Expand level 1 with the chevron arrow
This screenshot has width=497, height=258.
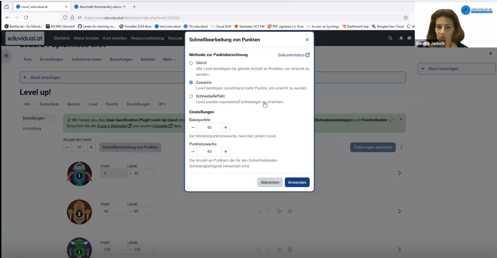click(x=399, y=173)
